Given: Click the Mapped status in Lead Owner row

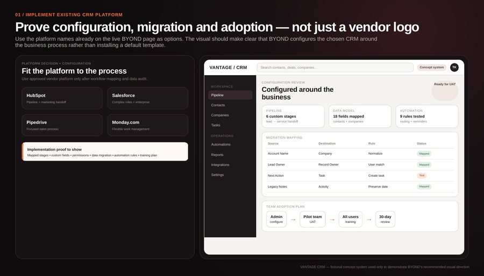Looking at the screenshot, I should 424,164.
